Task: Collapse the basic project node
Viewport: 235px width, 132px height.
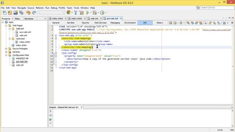Action: click(x=3, y=22)
